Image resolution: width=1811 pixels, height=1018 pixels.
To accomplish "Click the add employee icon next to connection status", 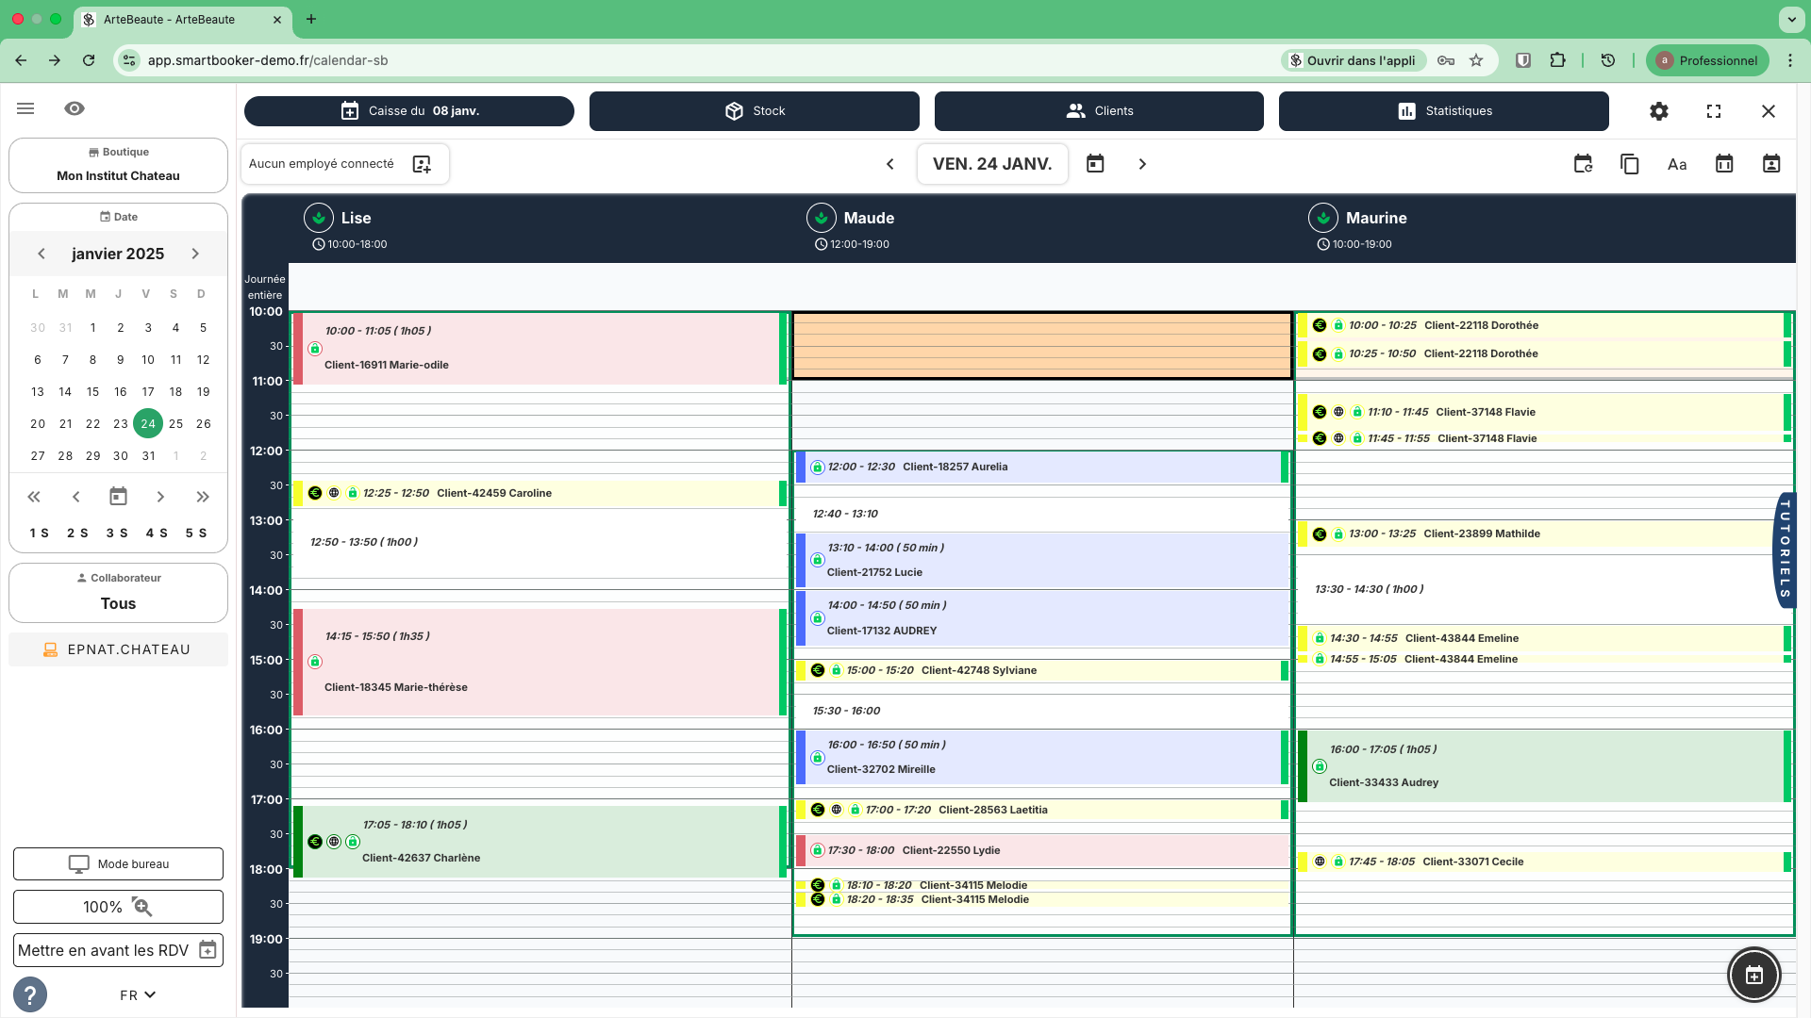I will click(x=423, y=163).
